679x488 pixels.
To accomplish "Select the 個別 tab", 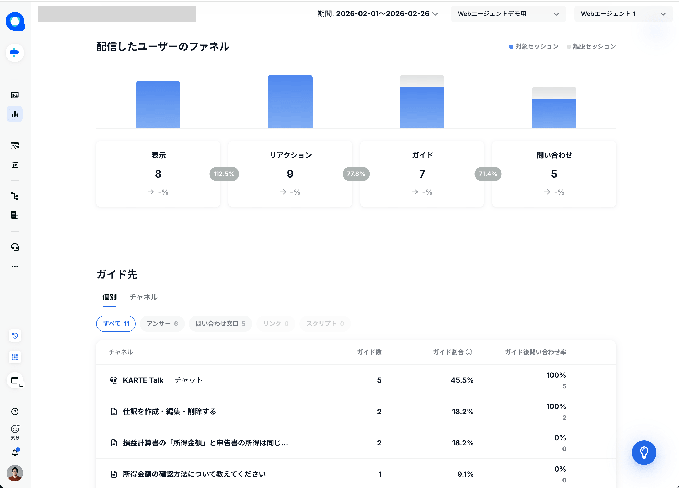I will (109, 297).
